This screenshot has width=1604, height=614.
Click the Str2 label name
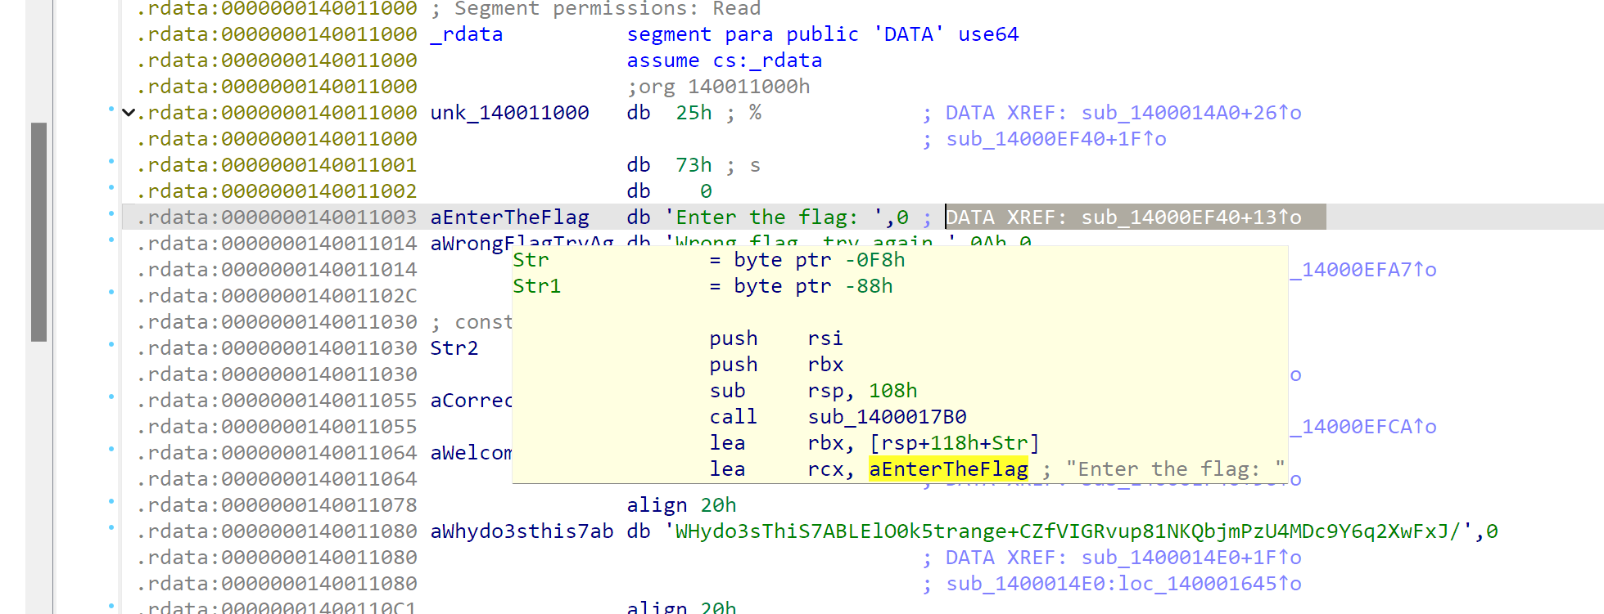tap(454, 348)
